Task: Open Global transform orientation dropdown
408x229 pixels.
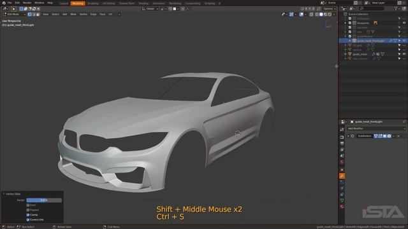Action: coord(150,9)
